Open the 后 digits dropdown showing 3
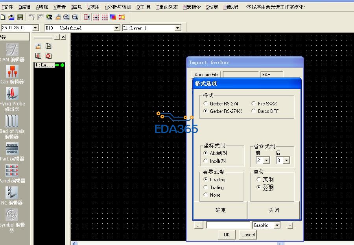The image size is (354, 245). [x=286, y=160]
